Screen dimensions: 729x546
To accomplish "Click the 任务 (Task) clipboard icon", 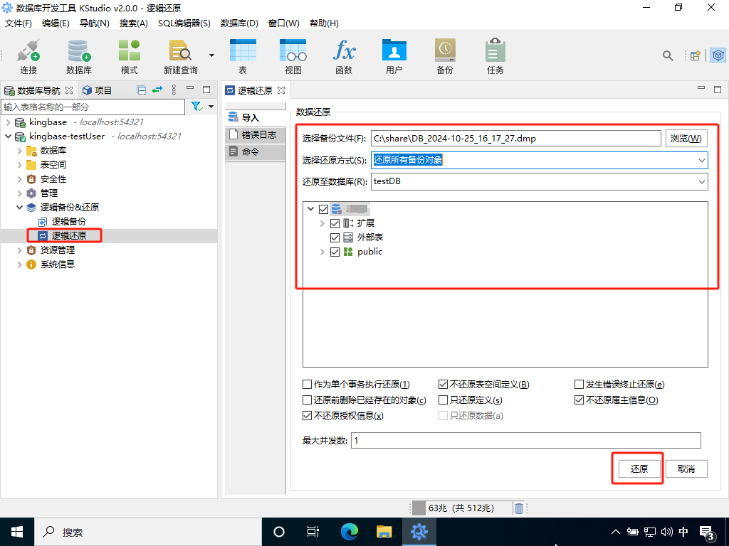I will tap(495, 51).
